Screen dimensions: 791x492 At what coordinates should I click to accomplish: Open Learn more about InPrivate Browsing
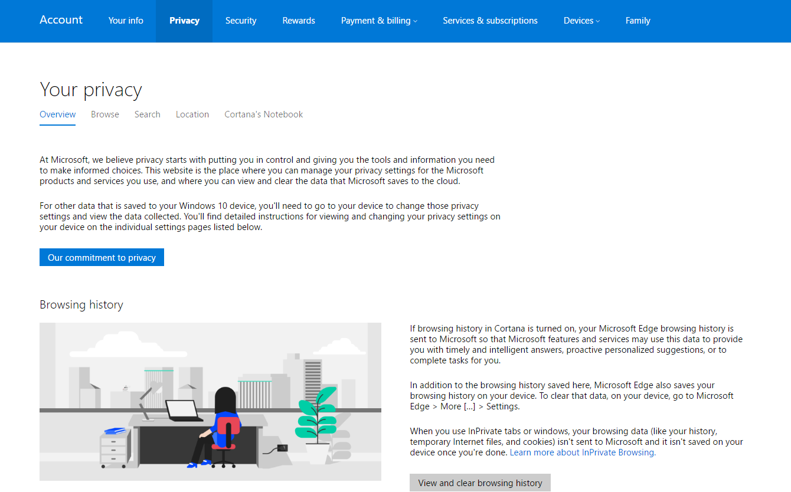(581, 452)
